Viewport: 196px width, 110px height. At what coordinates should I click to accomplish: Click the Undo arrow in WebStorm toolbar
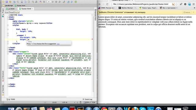click(14, 2)
